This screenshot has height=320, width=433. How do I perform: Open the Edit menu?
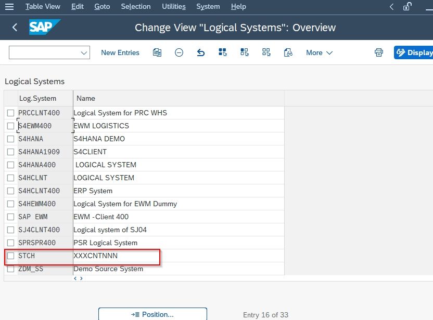point(78,7)
